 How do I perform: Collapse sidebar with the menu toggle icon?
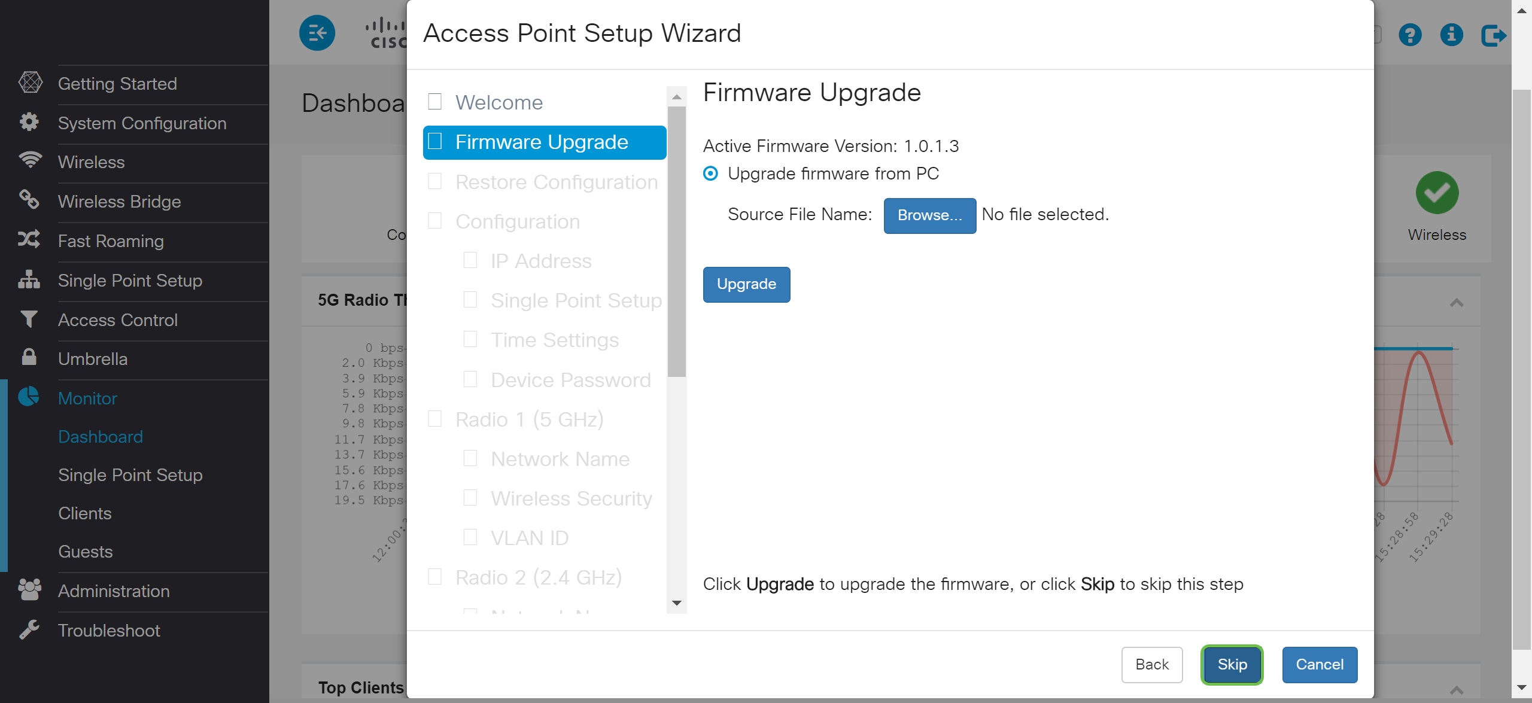[x=317, y=33]
